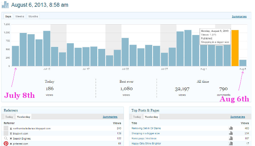Open stats icon for Removing Set-In Oil Stains
255x146 pixels.
[231, 128]
